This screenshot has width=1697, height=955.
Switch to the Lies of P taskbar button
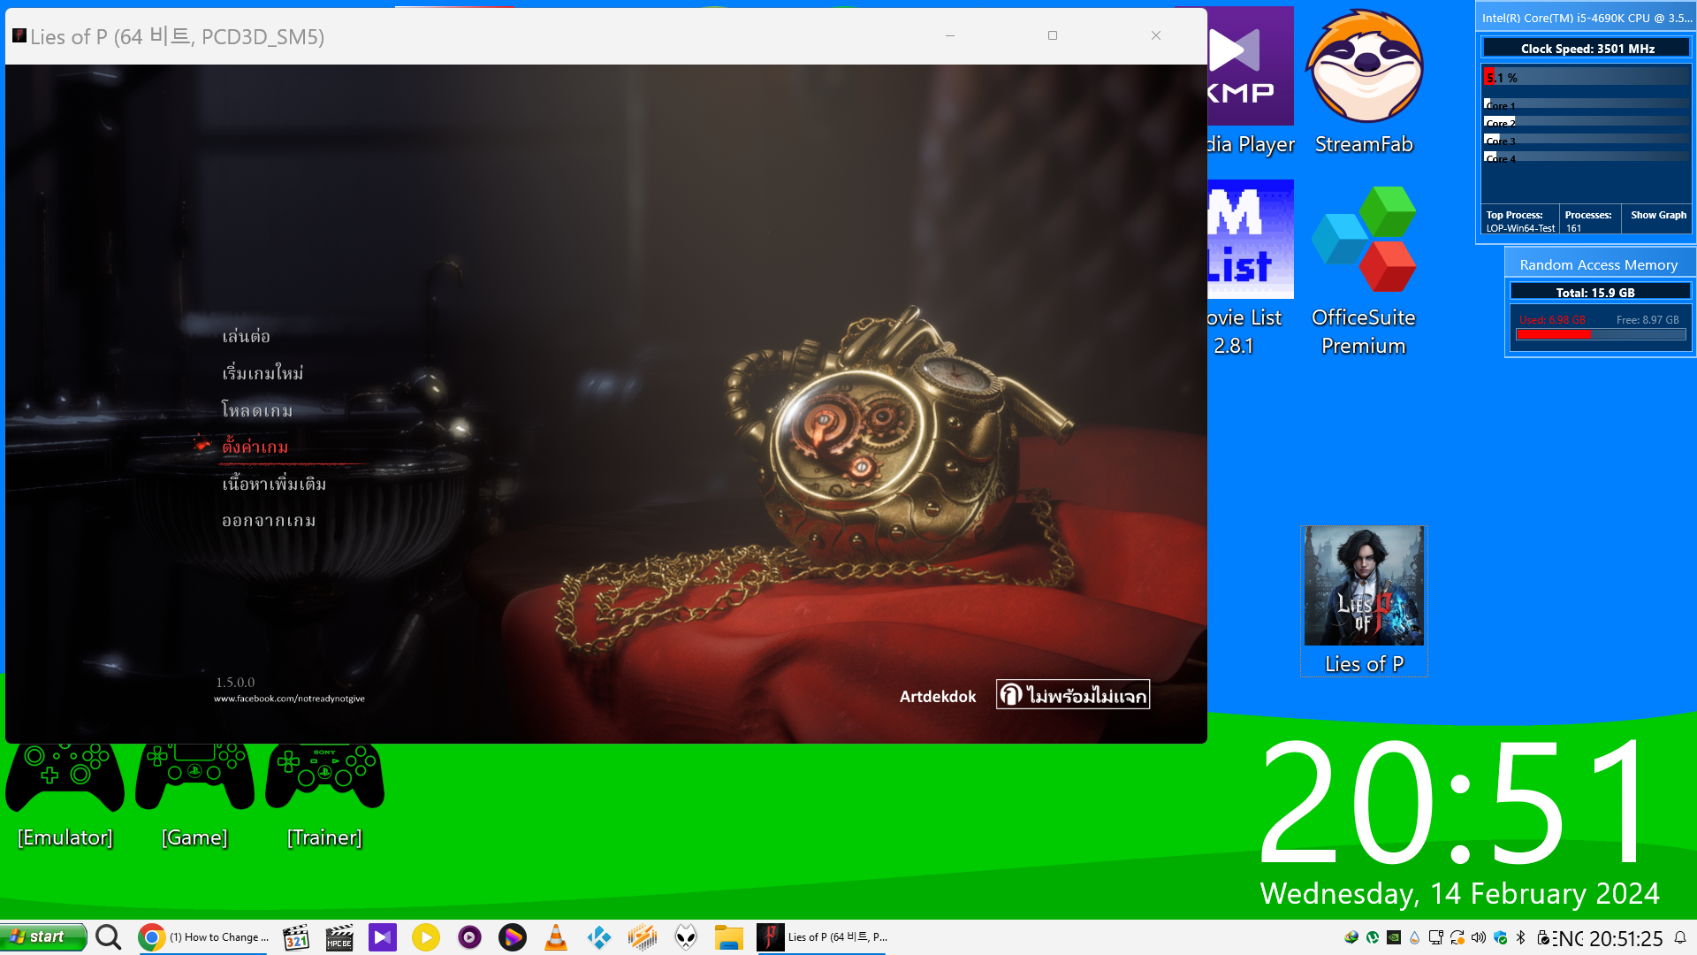click(823, 937)
